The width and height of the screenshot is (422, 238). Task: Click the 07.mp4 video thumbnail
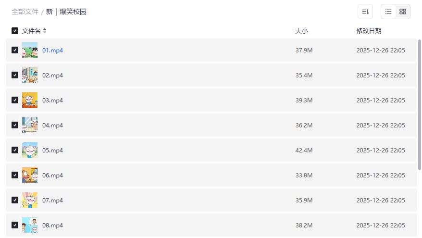click(30, 200)
